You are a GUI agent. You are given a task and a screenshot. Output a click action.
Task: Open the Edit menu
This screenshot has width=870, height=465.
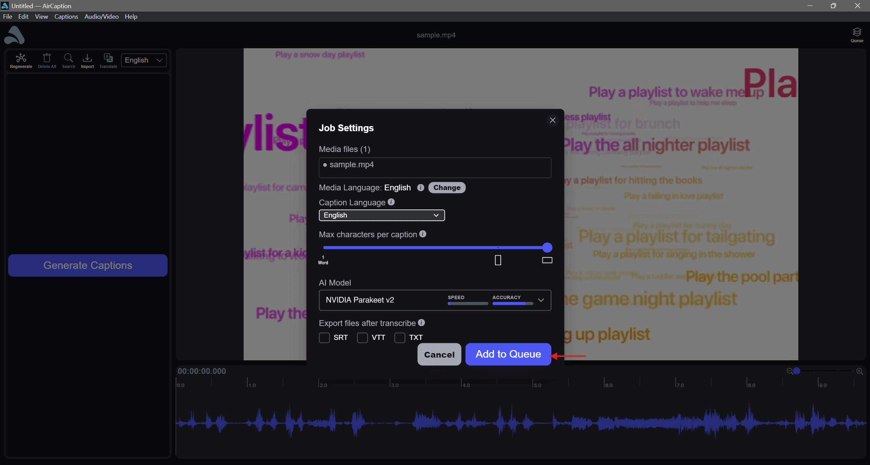(23, 16)
